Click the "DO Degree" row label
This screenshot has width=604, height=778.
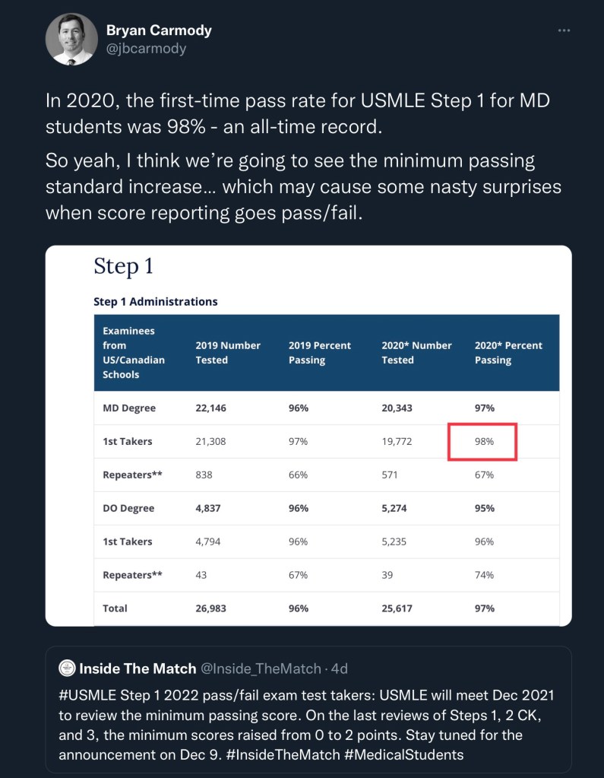click(128, 508)
